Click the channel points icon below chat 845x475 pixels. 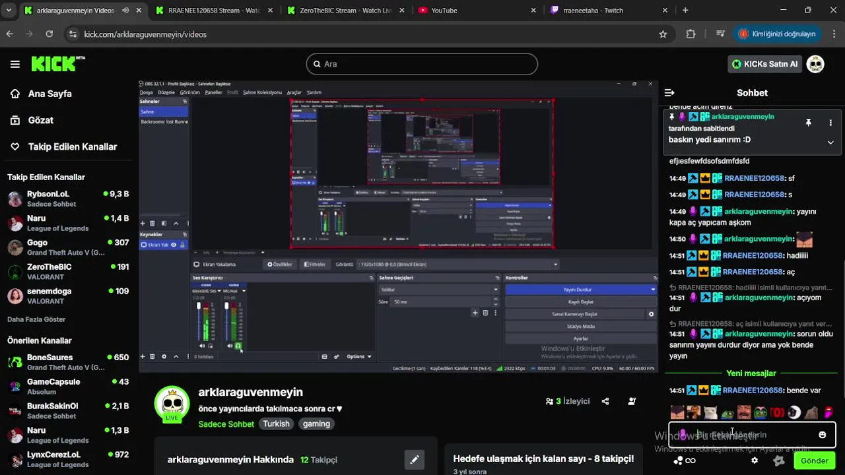click(685, 460)
